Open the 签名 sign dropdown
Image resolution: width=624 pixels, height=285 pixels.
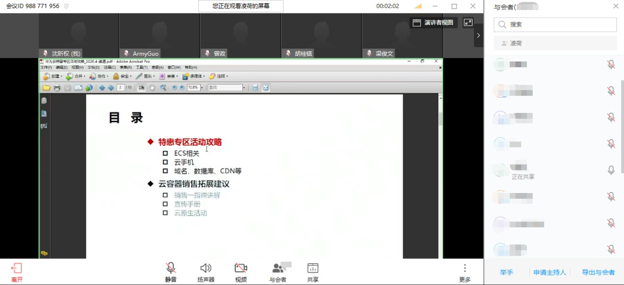145,76
